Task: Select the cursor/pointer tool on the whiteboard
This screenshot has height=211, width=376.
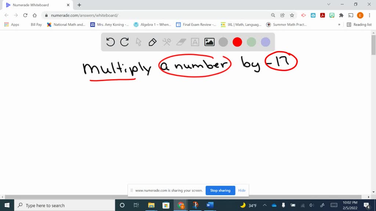Action: point(138,42)
